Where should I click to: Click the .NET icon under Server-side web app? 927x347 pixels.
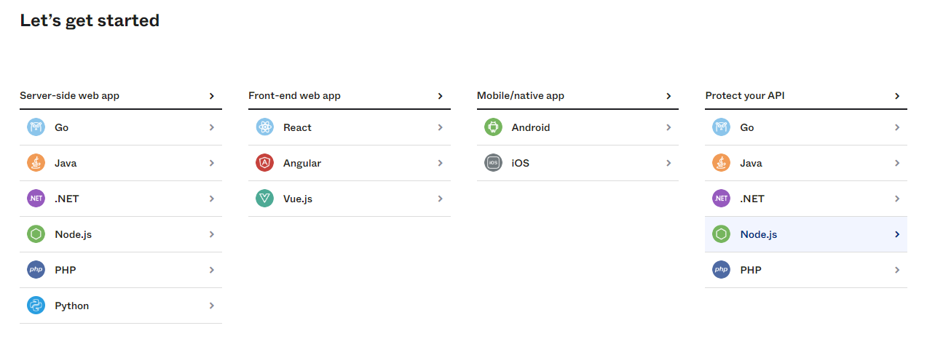point(36,199)
